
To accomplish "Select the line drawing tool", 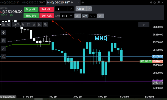I will (x=3, y=49).
